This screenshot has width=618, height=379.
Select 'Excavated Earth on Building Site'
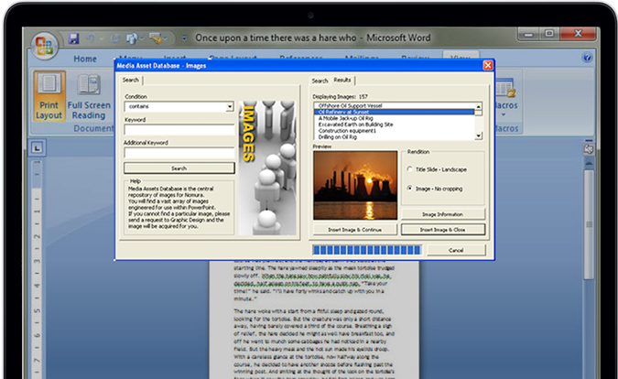point(355,125)
